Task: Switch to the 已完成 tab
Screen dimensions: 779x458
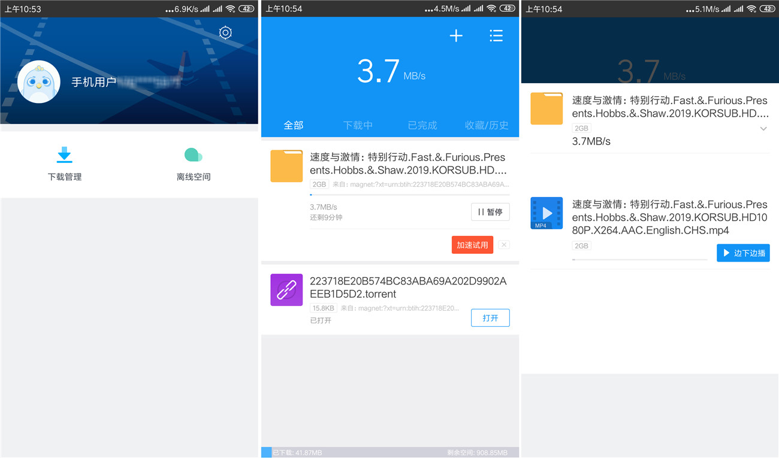Action: 422,125
